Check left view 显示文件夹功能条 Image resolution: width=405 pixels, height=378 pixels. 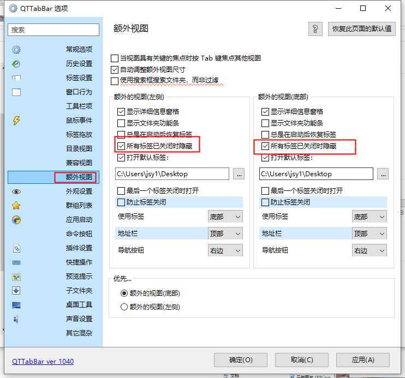tap(121, 123)
